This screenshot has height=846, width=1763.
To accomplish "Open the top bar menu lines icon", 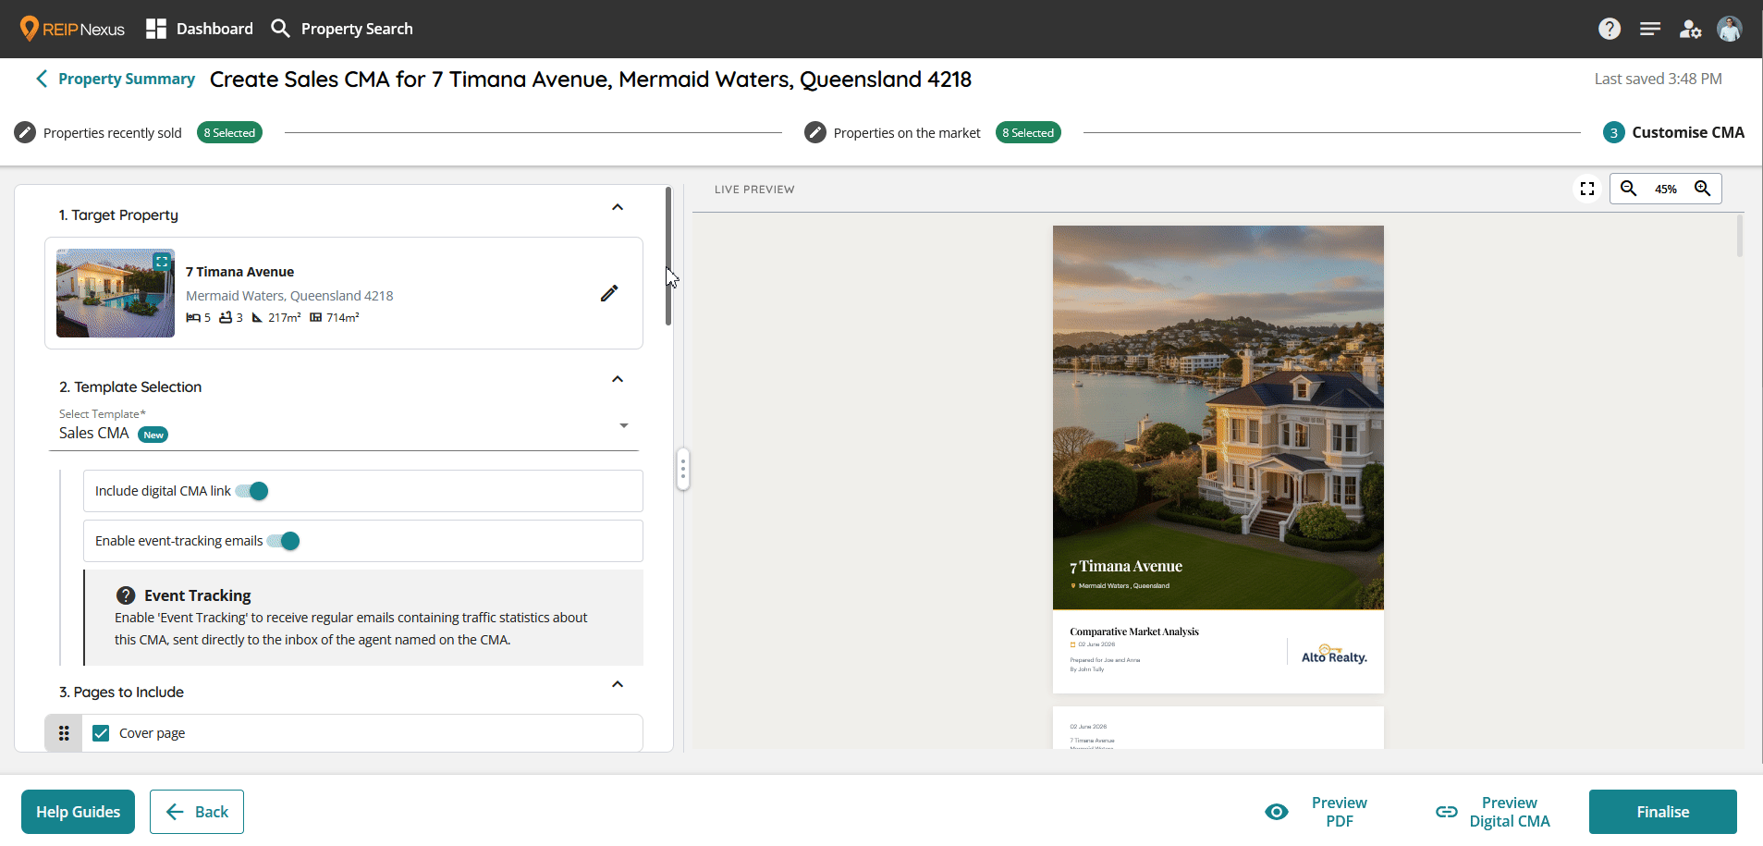I will [1650, 29].
